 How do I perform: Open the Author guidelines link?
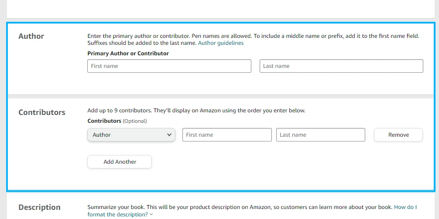tap(221, 43)
